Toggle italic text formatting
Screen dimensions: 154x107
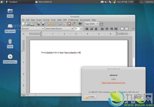92,28
